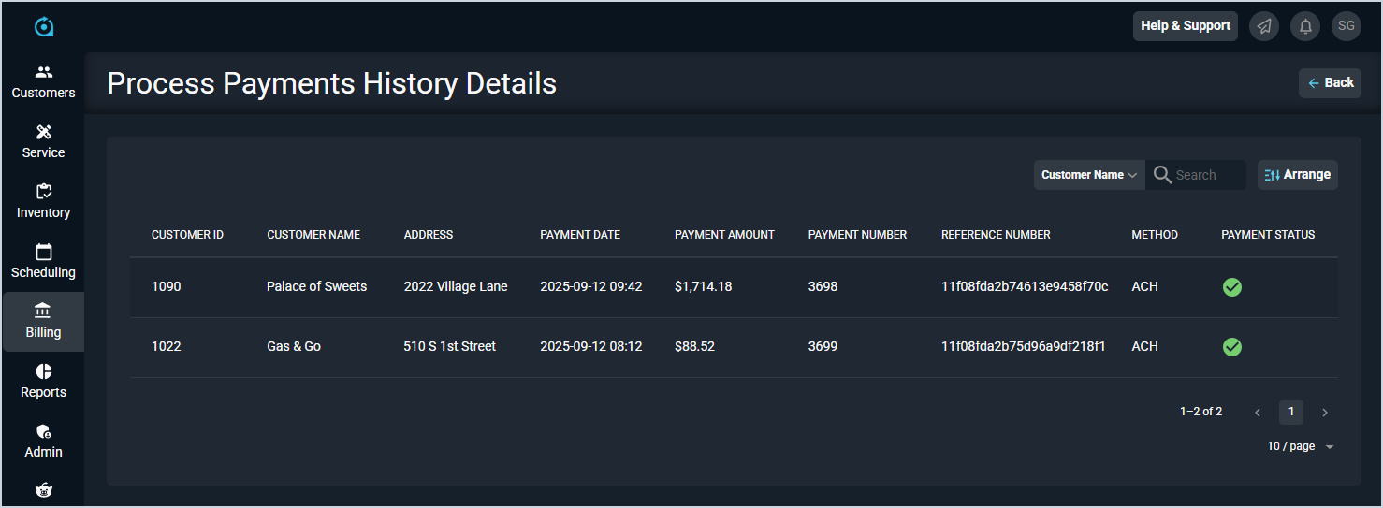
Task: Open the Admin section
Action: 43,441
